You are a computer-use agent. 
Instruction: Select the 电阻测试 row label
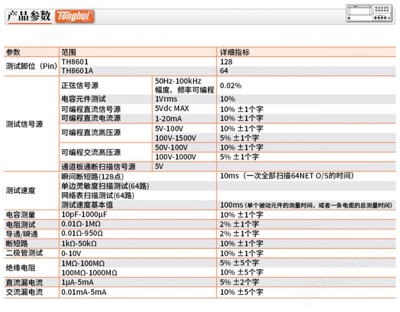[x=21, y=224]
